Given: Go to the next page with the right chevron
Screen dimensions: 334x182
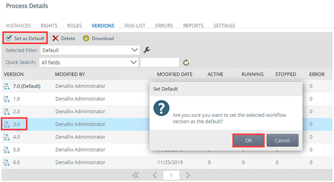Looking at the screenshot, I should (187, 175).
